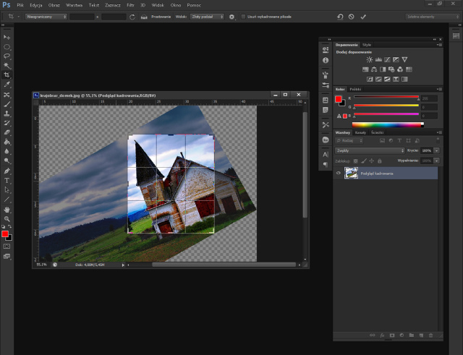
Task: Toggle layer filter switch
Action: pos(438,140)
